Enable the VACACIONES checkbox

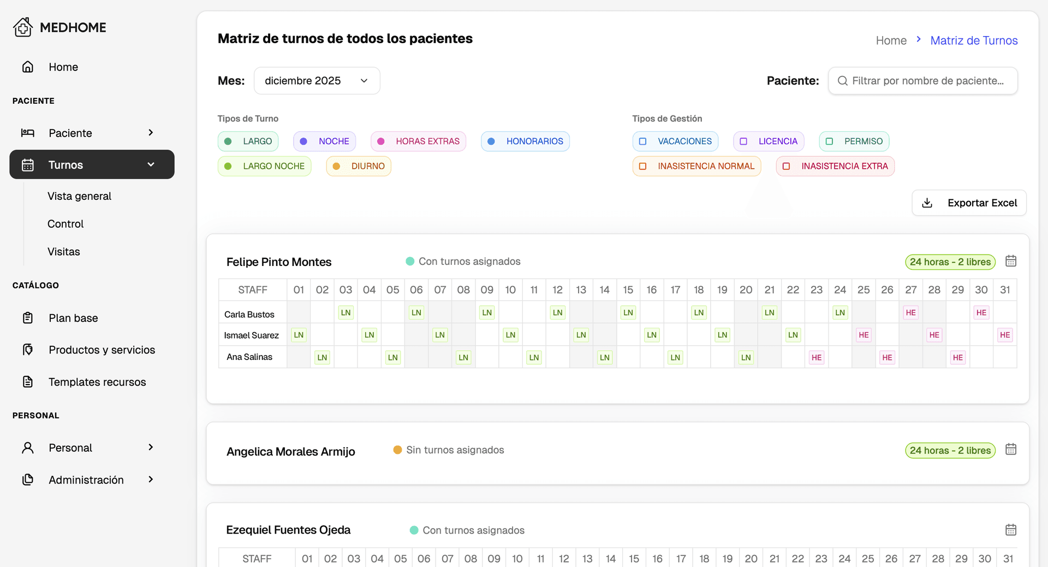643,141
